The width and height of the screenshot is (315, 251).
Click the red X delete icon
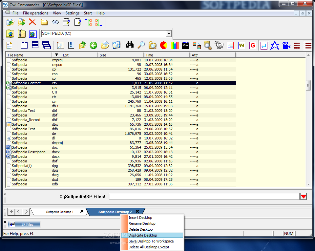click(32, 22)
